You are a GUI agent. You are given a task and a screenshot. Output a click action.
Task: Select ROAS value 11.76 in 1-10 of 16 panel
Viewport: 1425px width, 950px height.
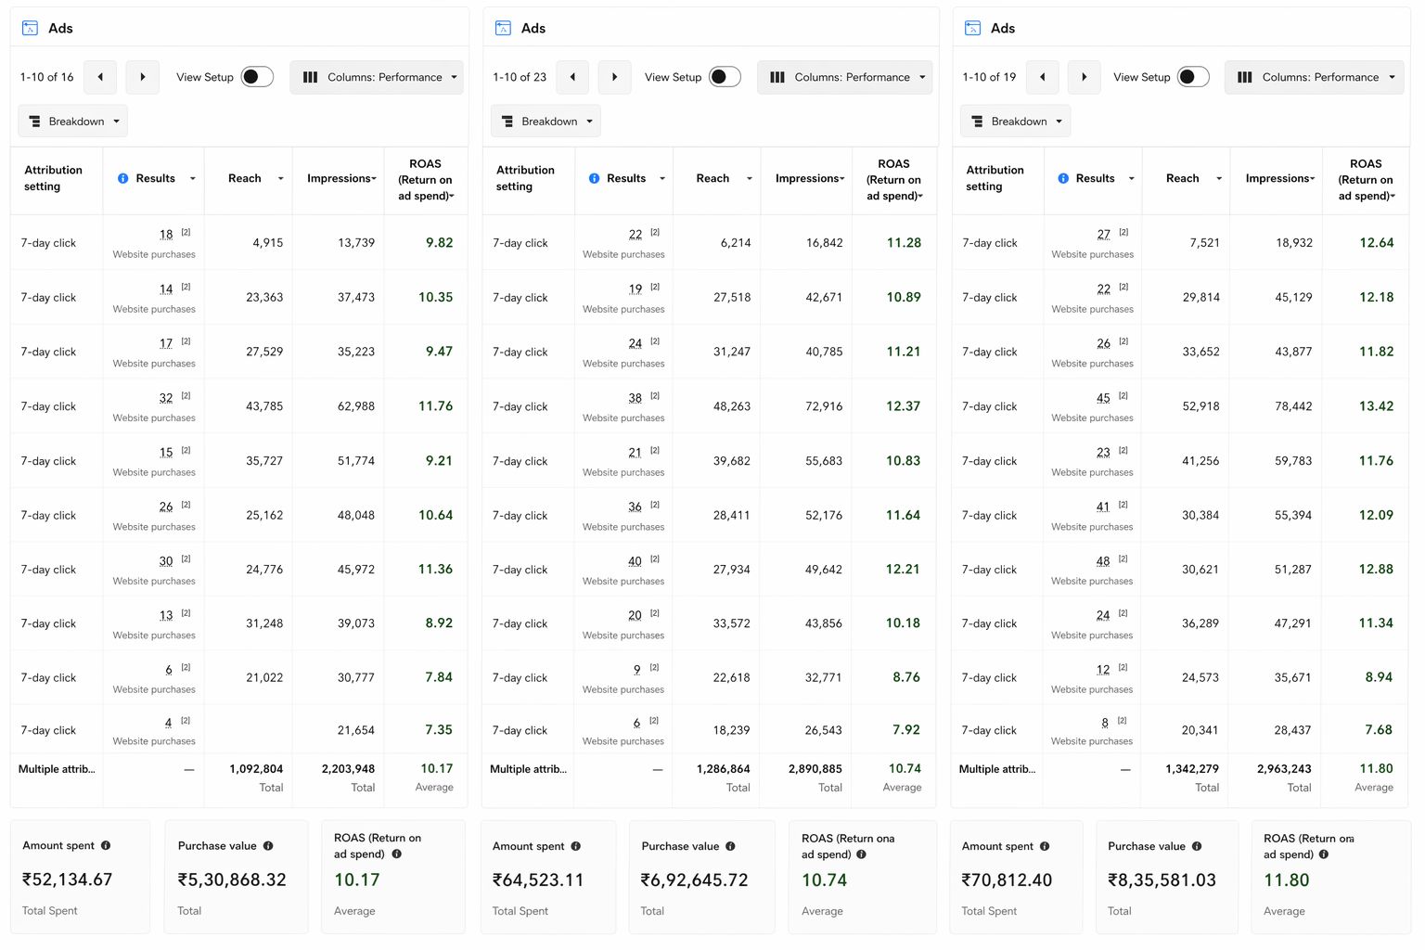click(435, 406)
